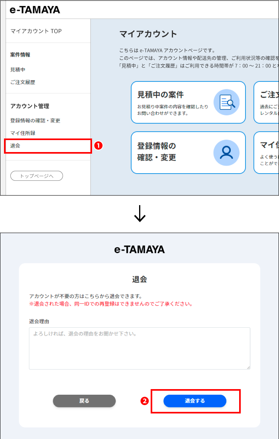
Task: Click the resize handle of 退会理由 textarea
Action: pyautogui.click(x=248, y=367)
